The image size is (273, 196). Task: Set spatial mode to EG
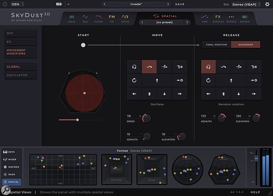click(x=21, y=42)
